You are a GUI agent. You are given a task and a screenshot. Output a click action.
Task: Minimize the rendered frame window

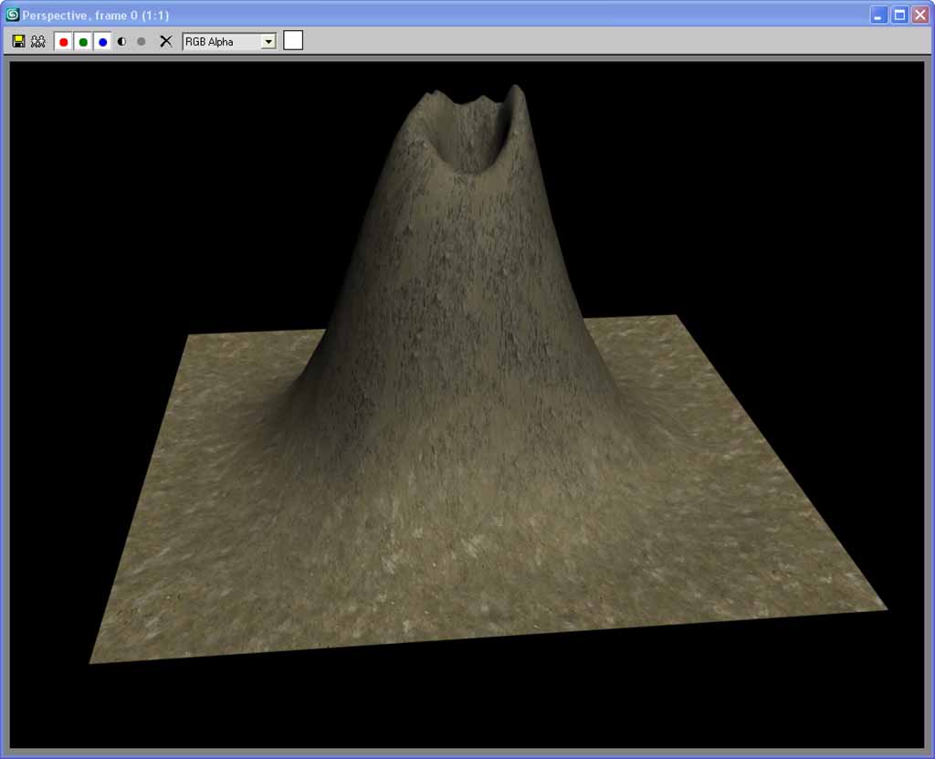pos(878,15)
